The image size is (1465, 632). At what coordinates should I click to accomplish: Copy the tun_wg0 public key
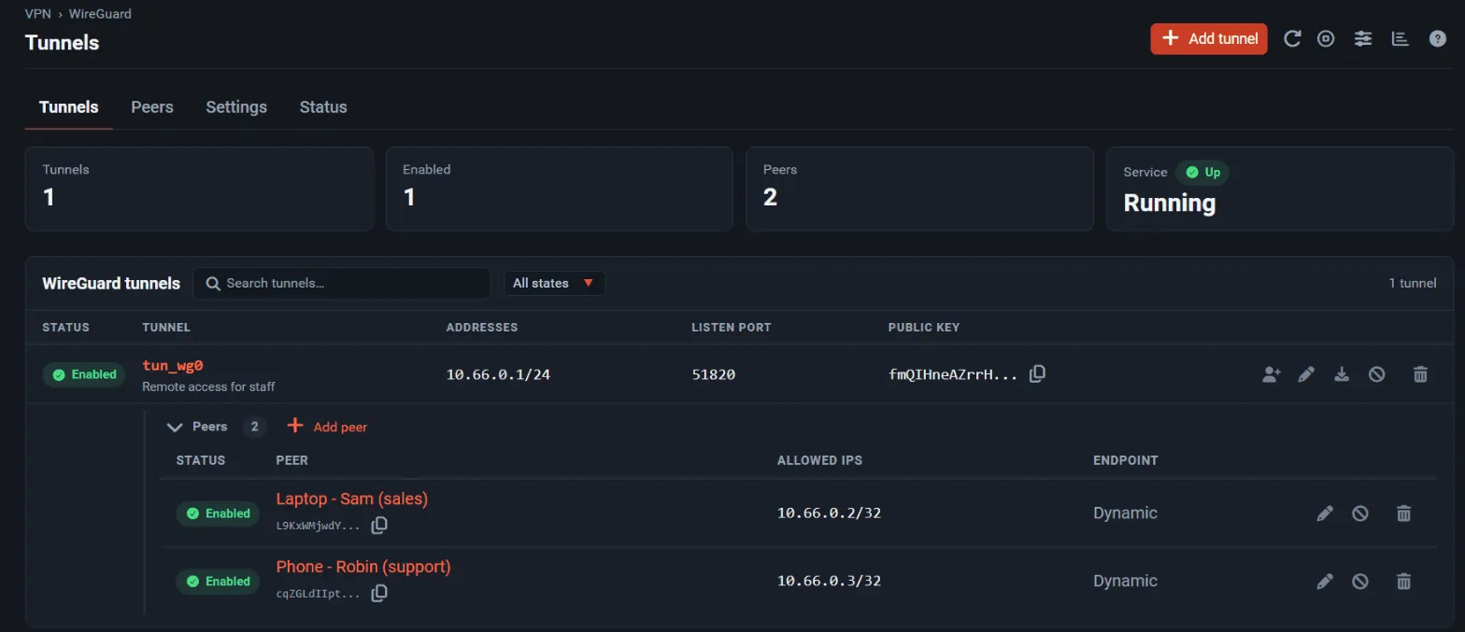click(x=1037, y=374)
